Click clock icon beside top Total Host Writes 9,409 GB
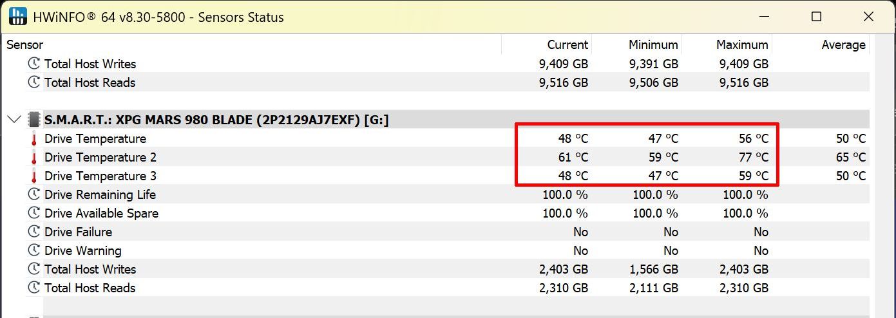 coord(33,64)
